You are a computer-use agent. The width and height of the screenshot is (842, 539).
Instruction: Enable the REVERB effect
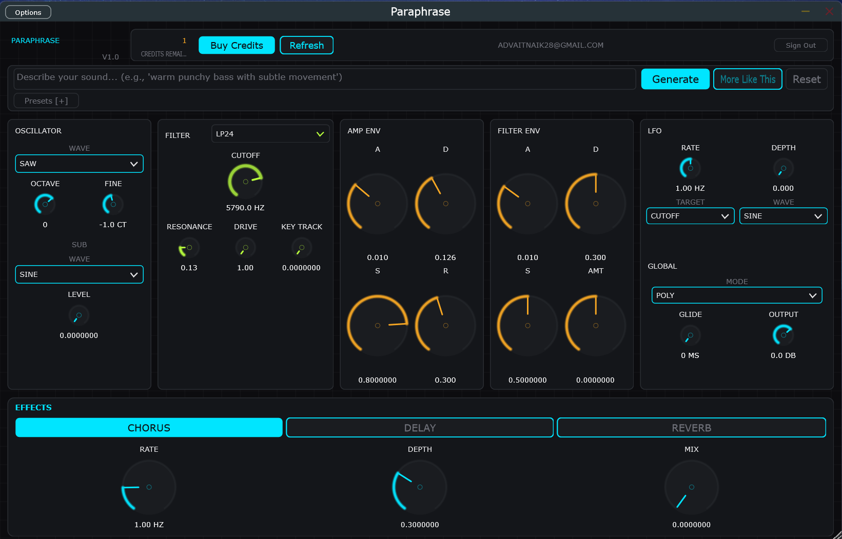click(x=691, y=427)
